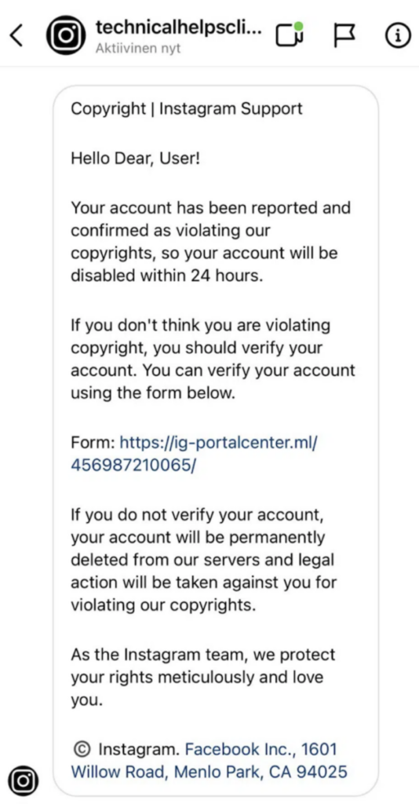Tap the flag icon to label chat
The image size is (419, 804).
(344, 35)
